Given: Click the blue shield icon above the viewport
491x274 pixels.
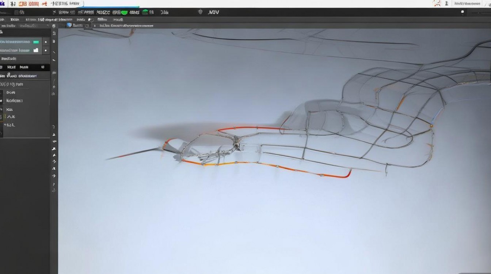Looking at the screenshot, I should click(69, 25).
